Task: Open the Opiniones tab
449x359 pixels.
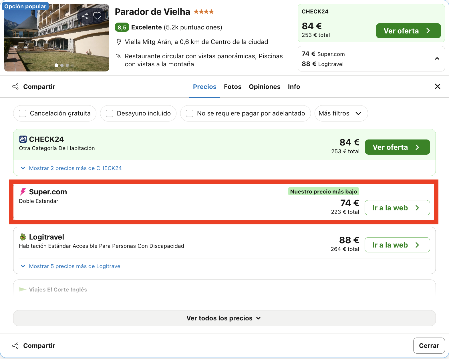Action: [265, 87]
